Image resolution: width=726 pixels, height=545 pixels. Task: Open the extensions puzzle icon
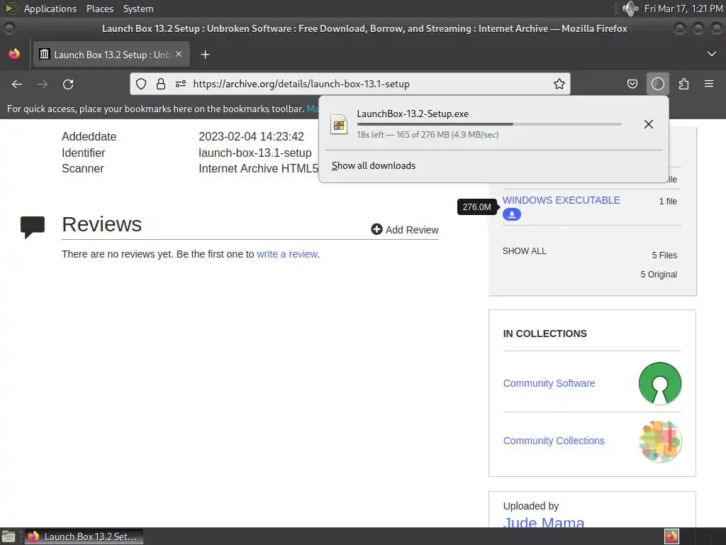(x=683, y=84)
